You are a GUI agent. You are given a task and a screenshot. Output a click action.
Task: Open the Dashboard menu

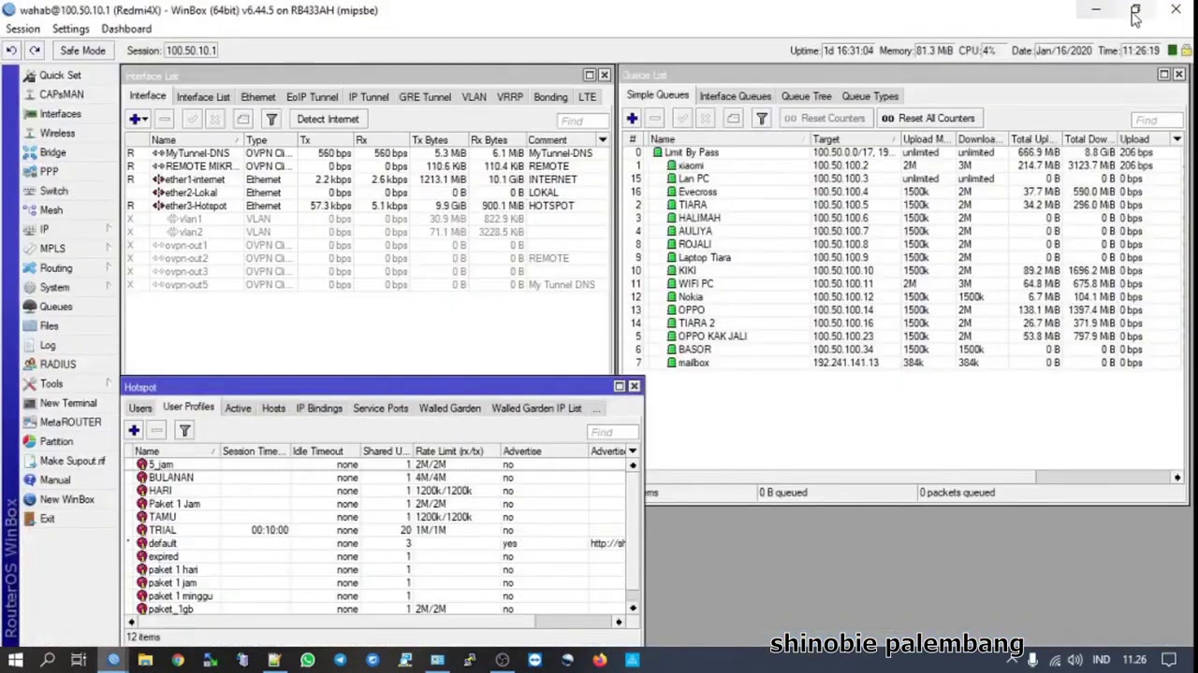click(x=126, y=29)
